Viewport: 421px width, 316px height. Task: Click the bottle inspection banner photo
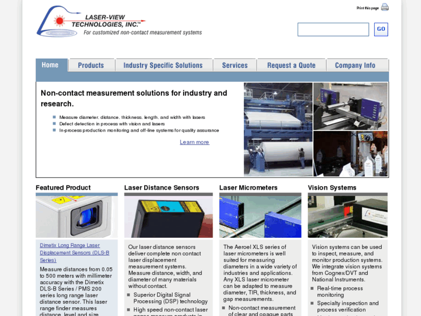tap(351, 154)
